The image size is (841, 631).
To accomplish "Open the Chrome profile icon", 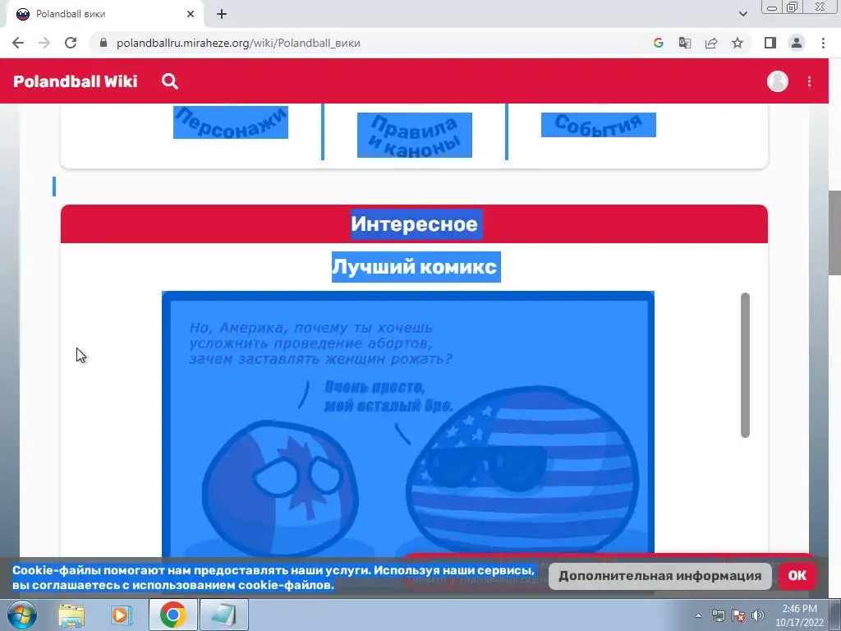I will tap(797, 43).
